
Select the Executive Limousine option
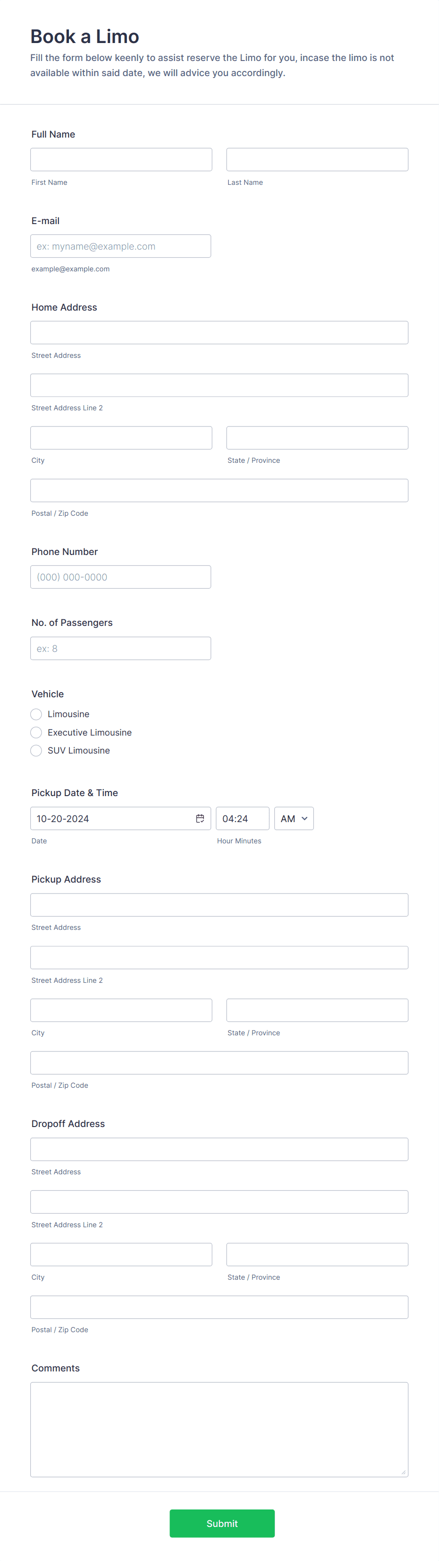coord(36,732)
